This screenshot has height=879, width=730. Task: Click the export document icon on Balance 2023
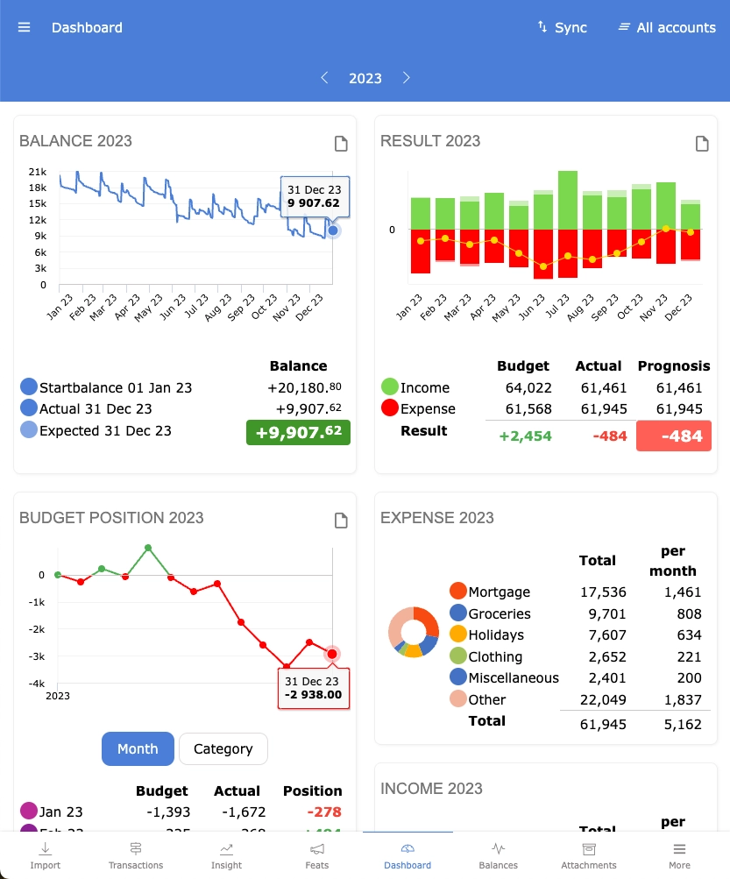pyautogui.click(x=341, y=144)
